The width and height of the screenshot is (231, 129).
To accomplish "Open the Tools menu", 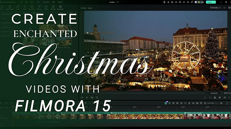I will point(32,2).
